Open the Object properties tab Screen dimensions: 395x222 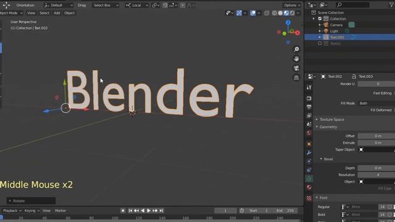(x=309, y=144)
